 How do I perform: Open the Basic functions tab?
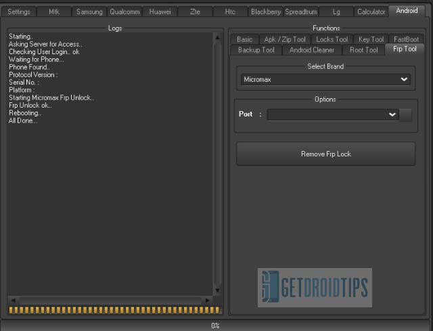click(x=245, y=39)
